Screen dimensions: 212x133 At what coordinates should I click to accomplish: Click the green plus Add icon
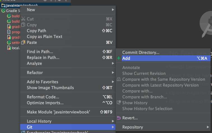119,58
